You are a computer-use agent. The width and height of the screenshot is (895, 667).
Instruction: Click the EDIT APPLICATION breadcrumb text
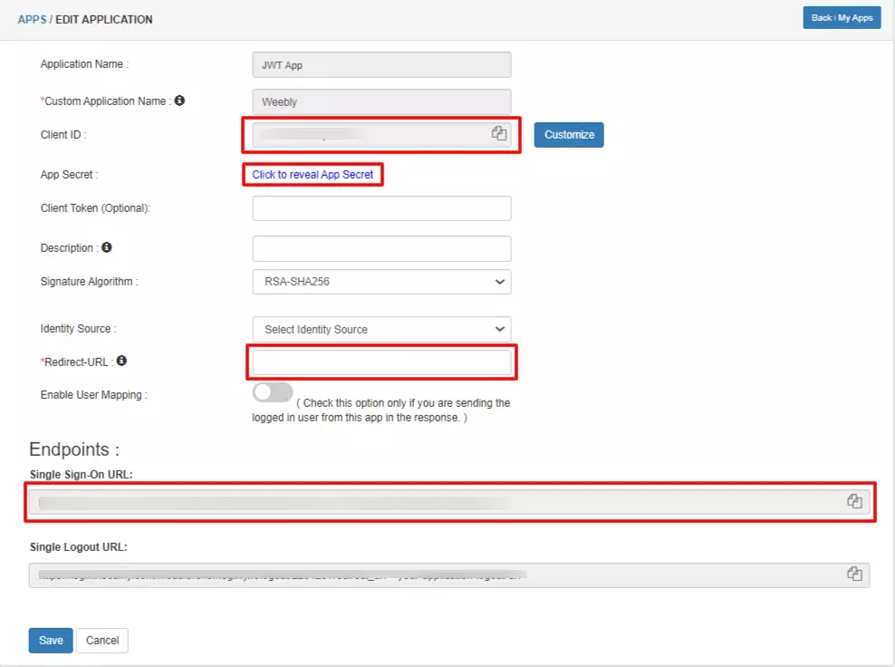[x=104, y=19]
